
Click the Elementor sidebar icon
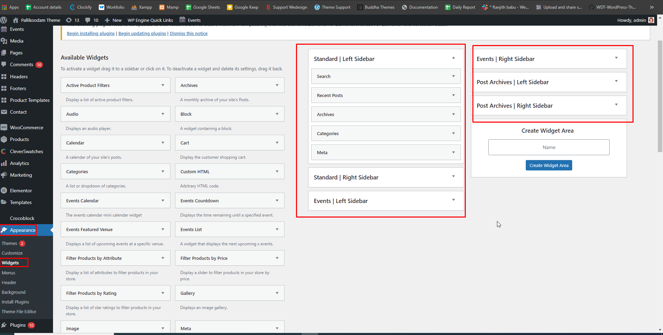pyautogui.click(x=4, y=191)
